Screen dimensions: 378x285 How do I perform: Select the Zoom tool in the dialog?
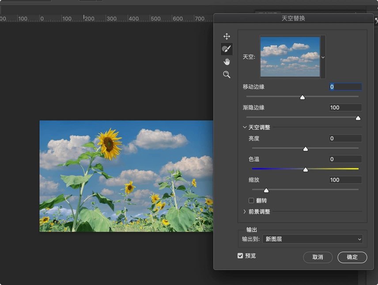(x=227, y=75)
